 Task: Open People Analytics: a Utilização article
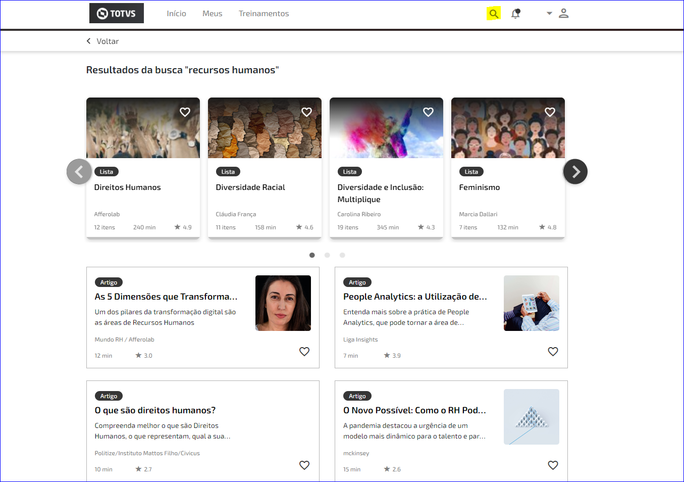(x=415, y=297)
